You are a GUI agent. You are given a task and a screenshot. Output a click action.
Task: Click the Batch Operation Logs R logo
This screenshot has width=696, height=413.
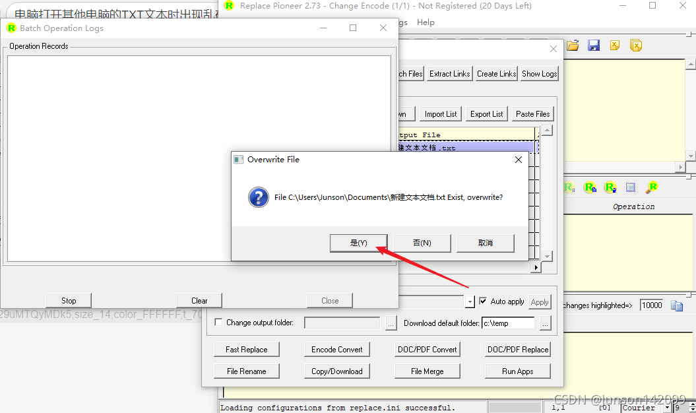tap(11, 28)
